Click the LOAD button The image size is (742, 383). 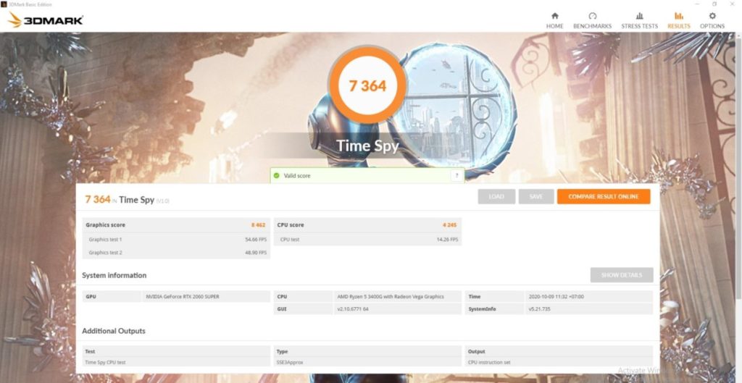(496, 197)
